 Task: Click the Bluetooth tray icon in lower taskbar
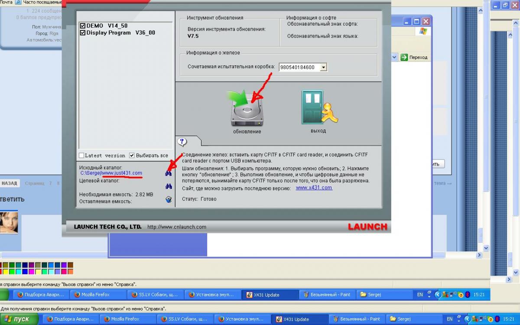point(497,319)
